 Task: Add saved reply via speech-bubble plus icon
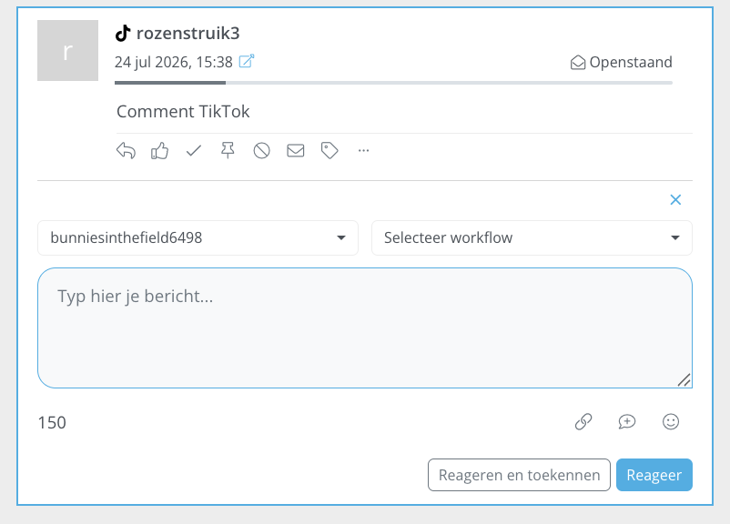coord(627,421)
